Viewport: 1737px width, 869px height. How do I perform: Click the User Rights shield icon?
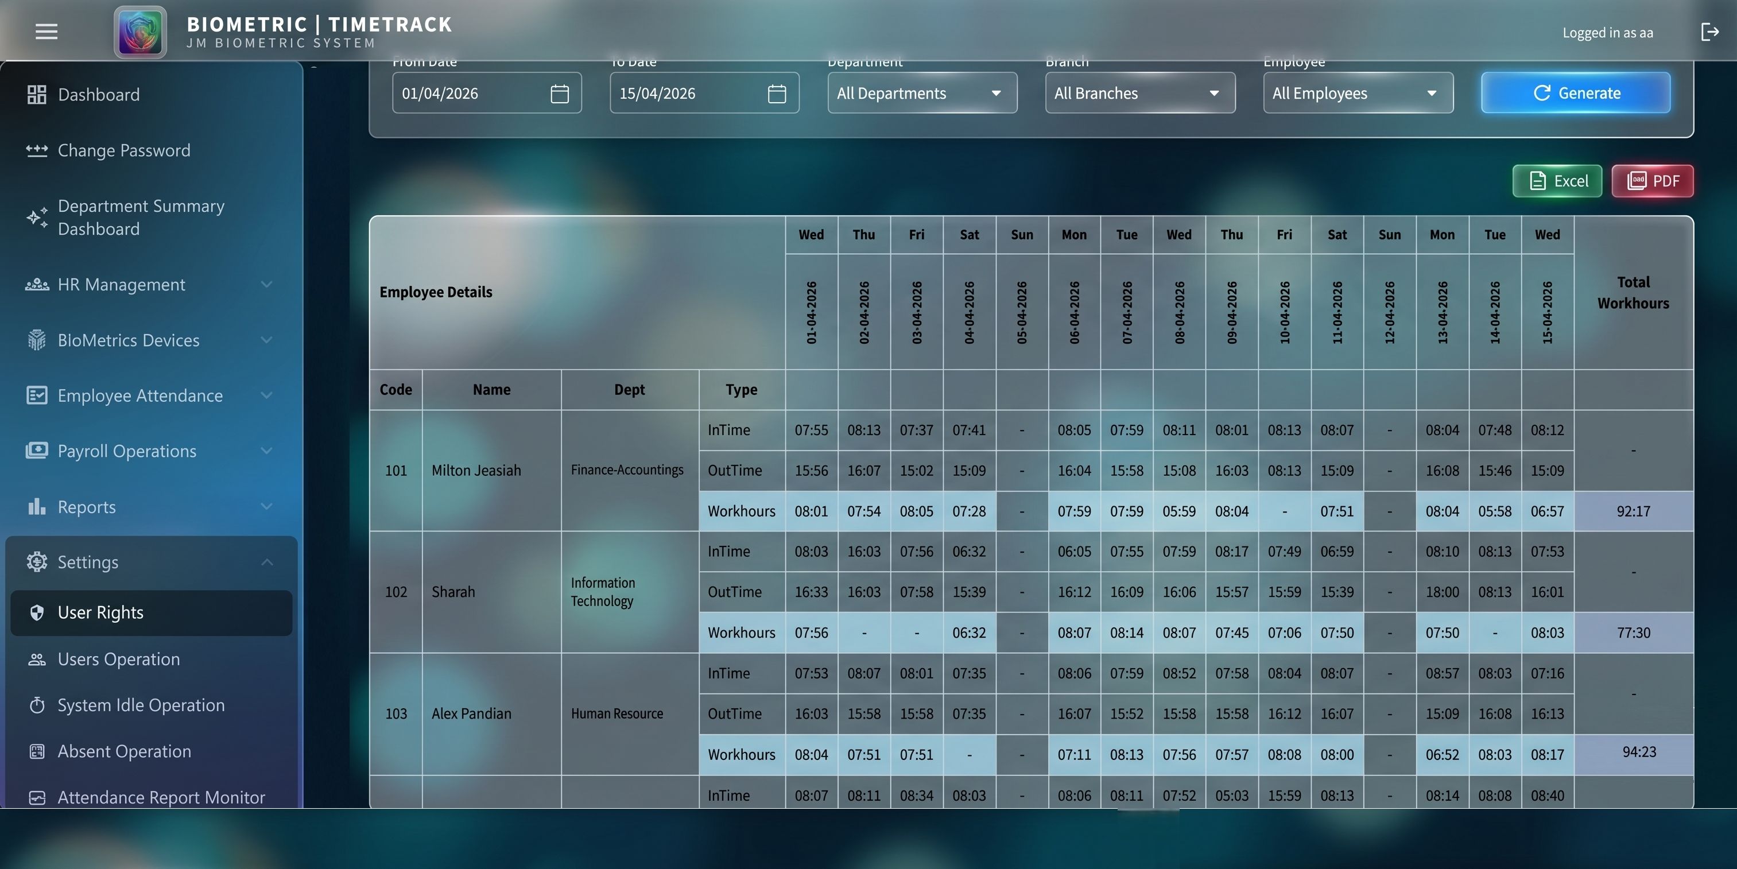pyautogui.click(x=36, y=612)
